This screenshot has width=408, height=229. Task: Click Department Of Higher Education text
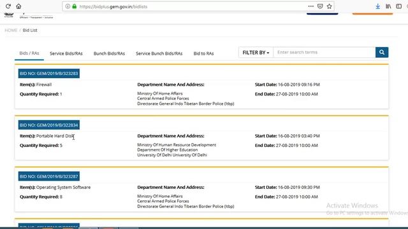coord(167,150)
